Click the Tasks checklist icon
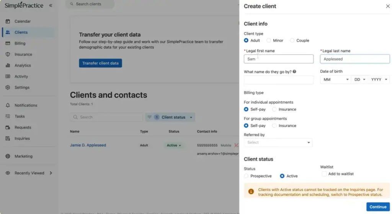 click(8, 116)
